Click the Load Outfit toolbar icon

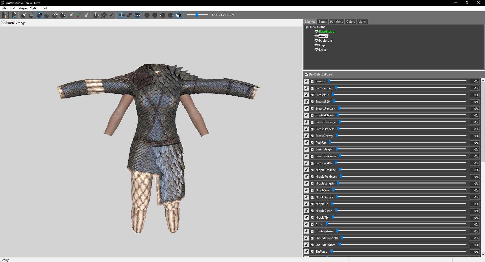(14, 15)
